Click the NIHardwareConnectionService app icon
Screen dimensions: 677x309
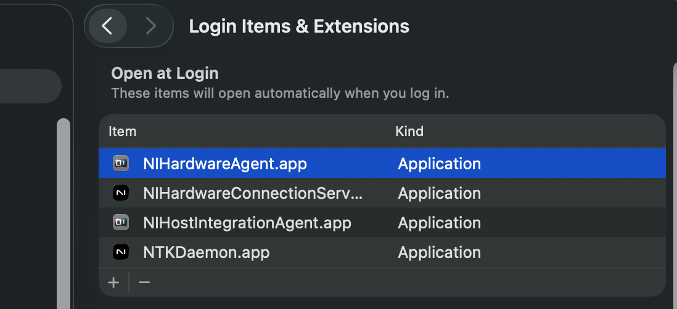coord(121,193)
